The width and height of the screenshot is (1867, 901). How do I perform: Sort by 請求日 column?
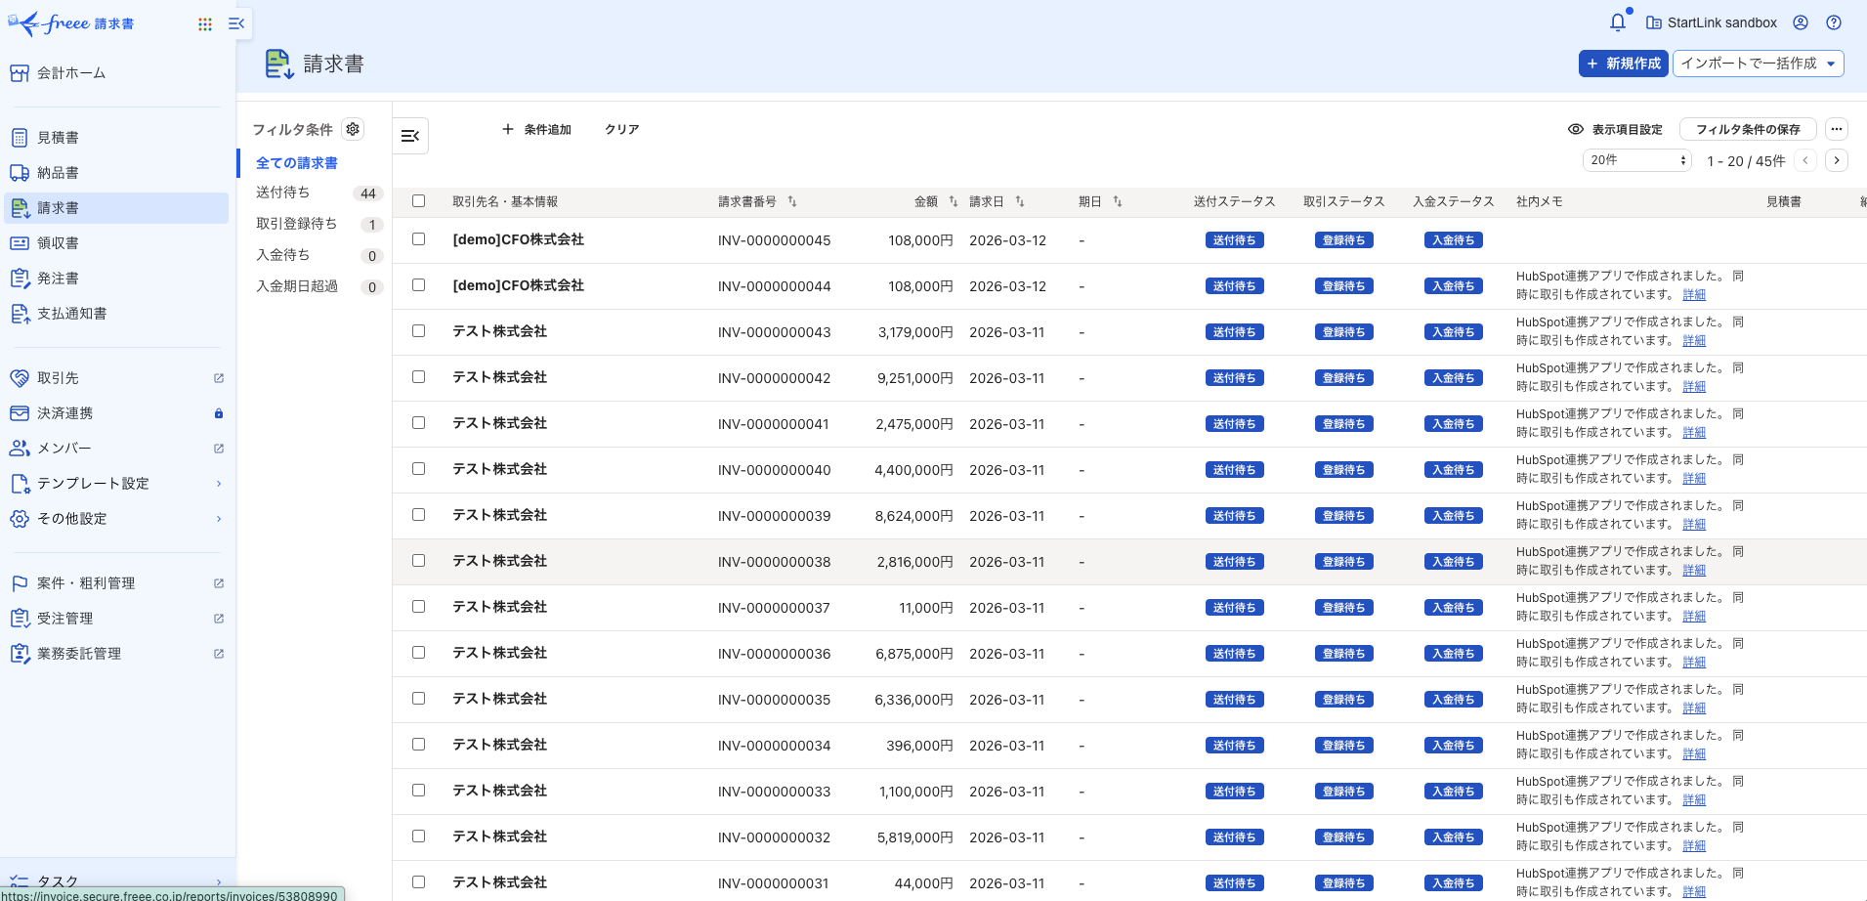[1020, 201]
